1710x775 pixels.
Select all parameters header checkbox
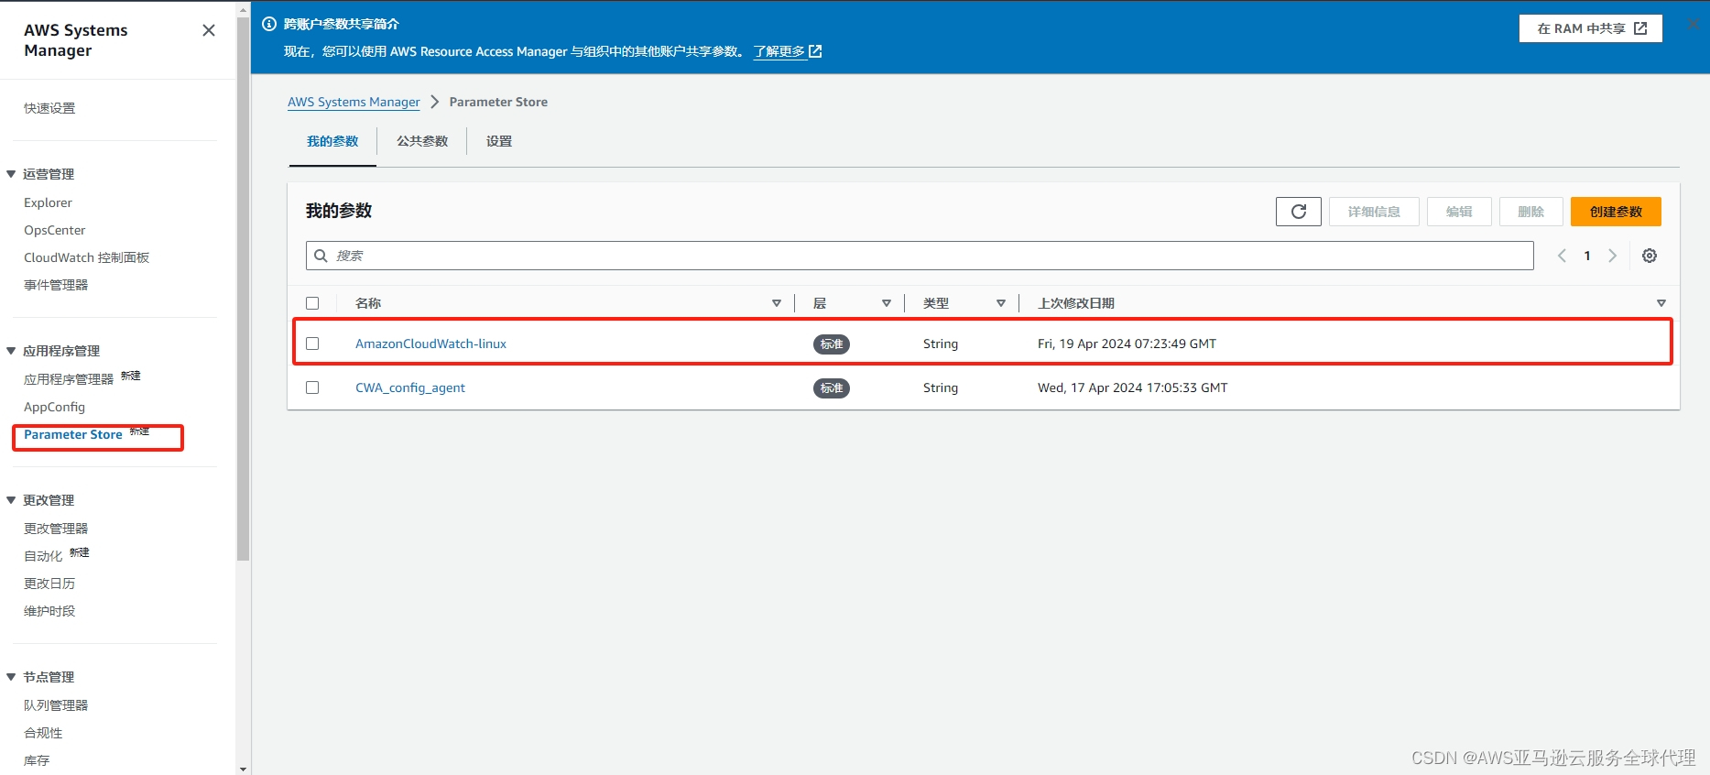pyautogui.click(x=312, y=303)
